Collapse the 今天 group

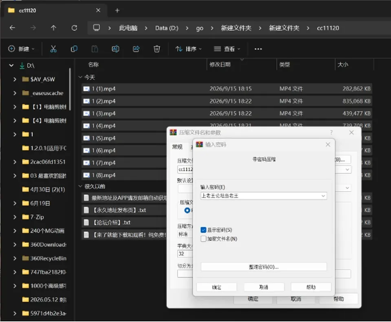(80, 77)
